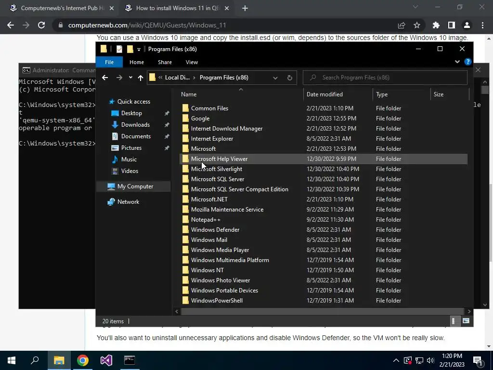The width and height of the screenshot is (493, 370).
Task: Switch Explorer to large icons view
Action: 466,321
